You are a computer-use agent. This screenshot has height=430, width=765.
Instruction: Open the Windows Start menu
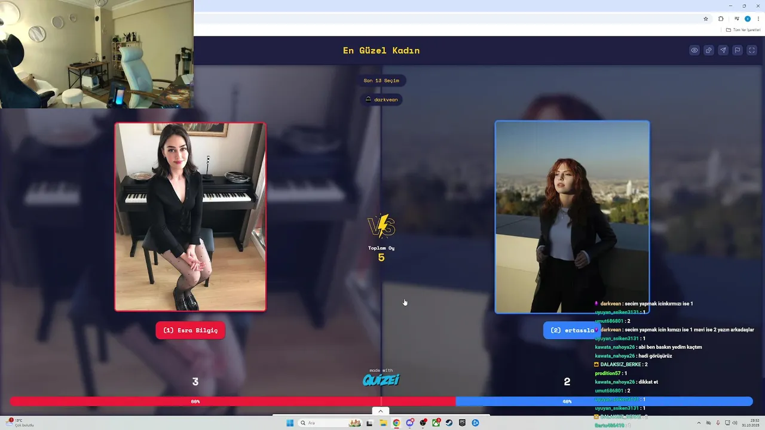pyautogui.click(x=290, y=423)
